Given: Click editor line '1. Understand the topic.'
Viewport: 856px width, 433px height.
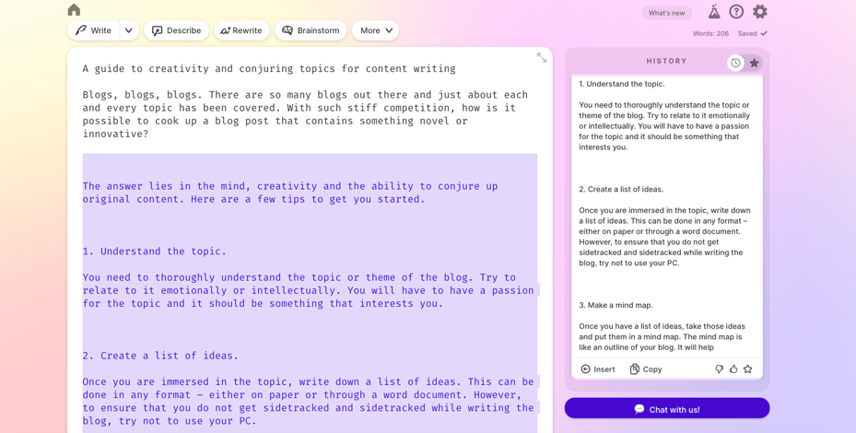Looking at the screenshot, I should coord(155,252).
